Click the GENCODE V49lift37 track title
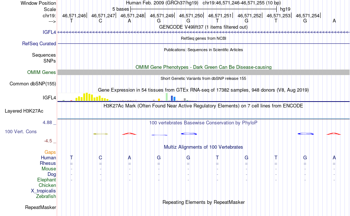Viewport: 350px width, 216px height. [x=203, y=27]
